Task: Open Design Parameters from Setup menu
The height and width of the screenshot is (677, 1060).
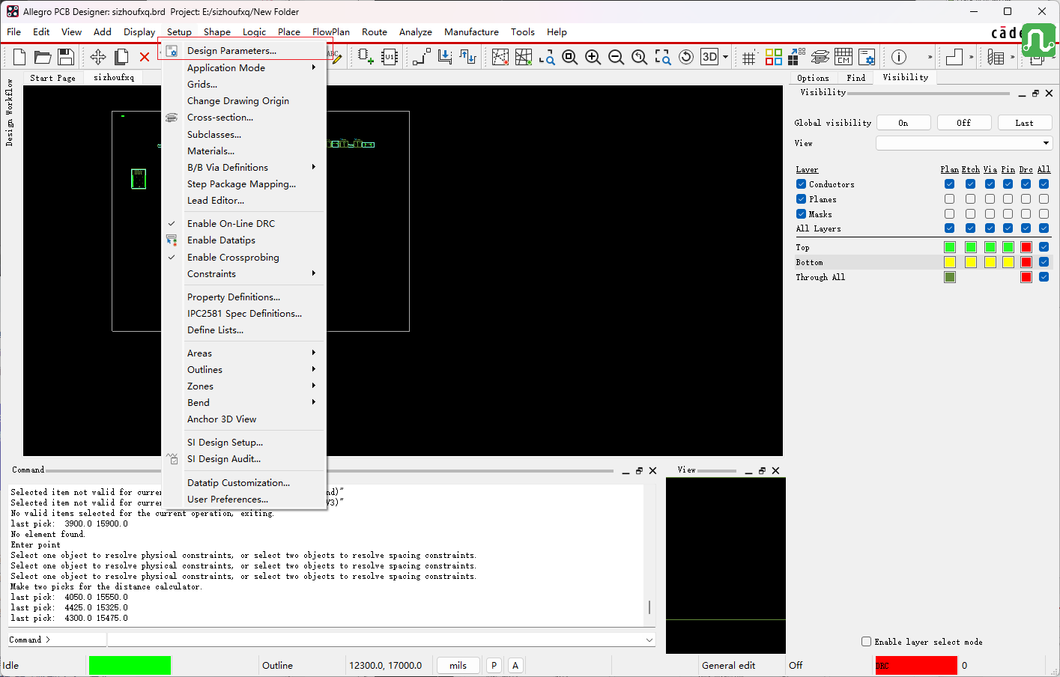Action: pyautogui.click(x=244, y=50)
